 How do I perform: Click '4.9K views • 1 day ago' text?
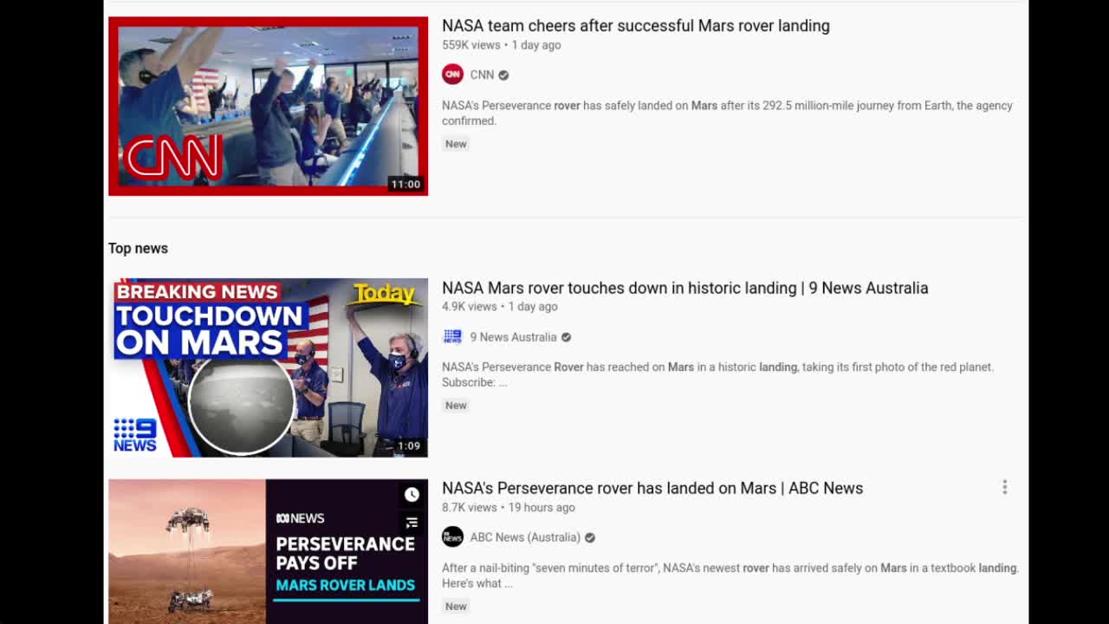click(500, 307)
